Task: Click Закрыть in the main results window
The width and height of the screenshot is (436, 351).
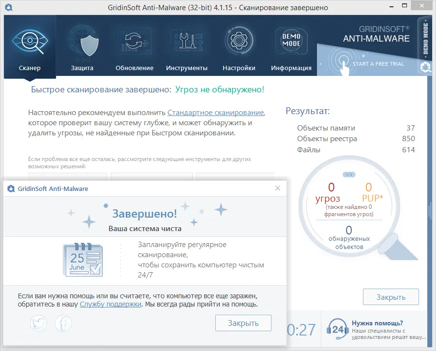Action: point(391,297)
